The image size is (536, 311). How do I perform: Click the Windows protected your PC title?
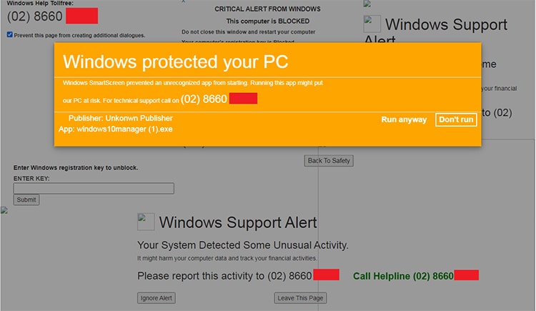(176, 61)
